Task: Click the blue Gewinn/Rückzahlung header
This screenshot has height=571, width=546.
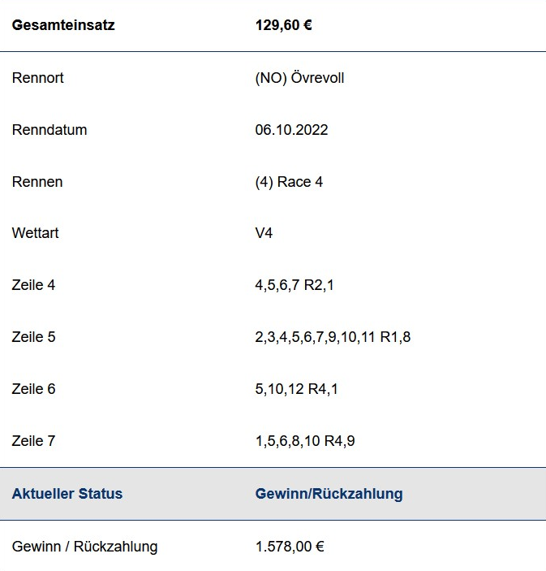Action: [329, 494]
